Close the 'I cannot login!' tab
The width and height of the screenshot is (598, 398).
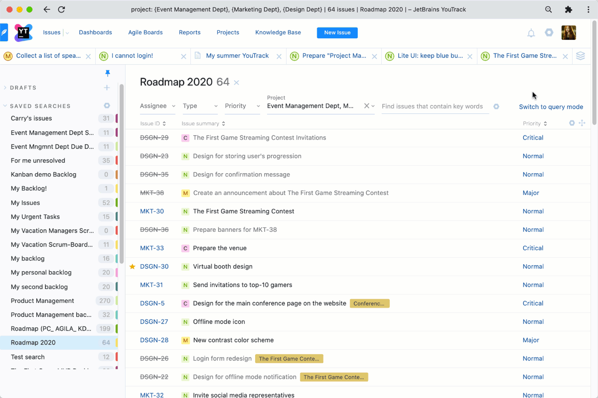point(183,57)
